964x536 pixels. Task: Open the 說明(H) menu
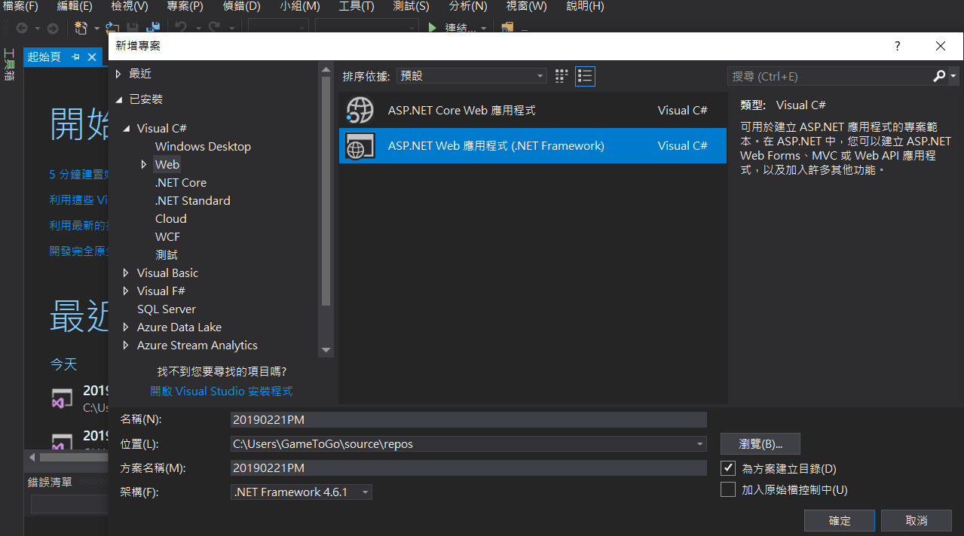(x=585, y=6)
